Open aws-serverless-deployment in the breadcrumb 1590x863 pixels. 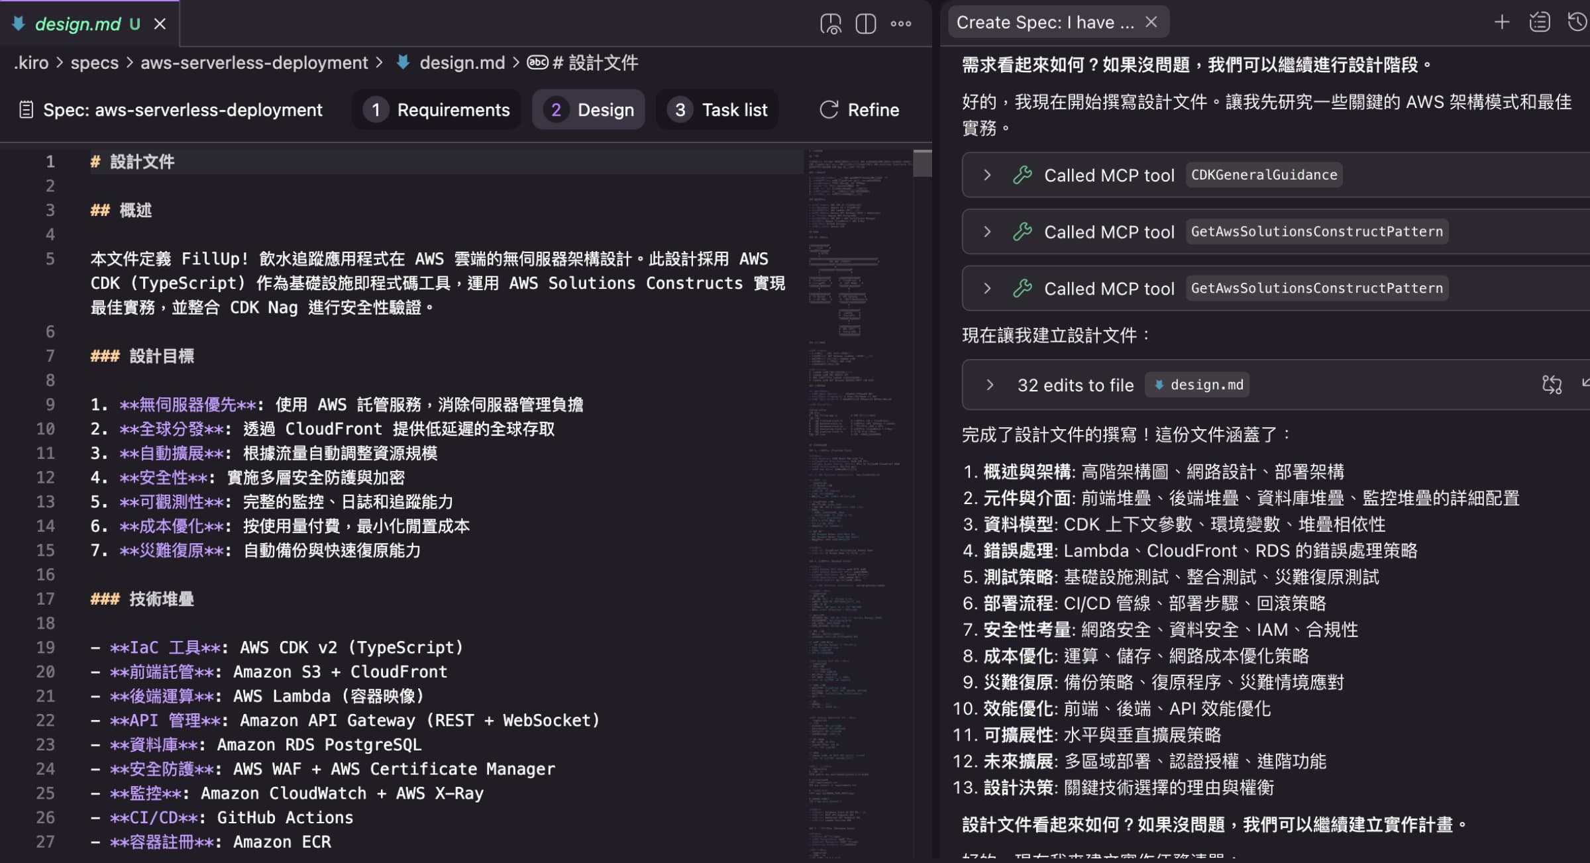click(254, 62)
